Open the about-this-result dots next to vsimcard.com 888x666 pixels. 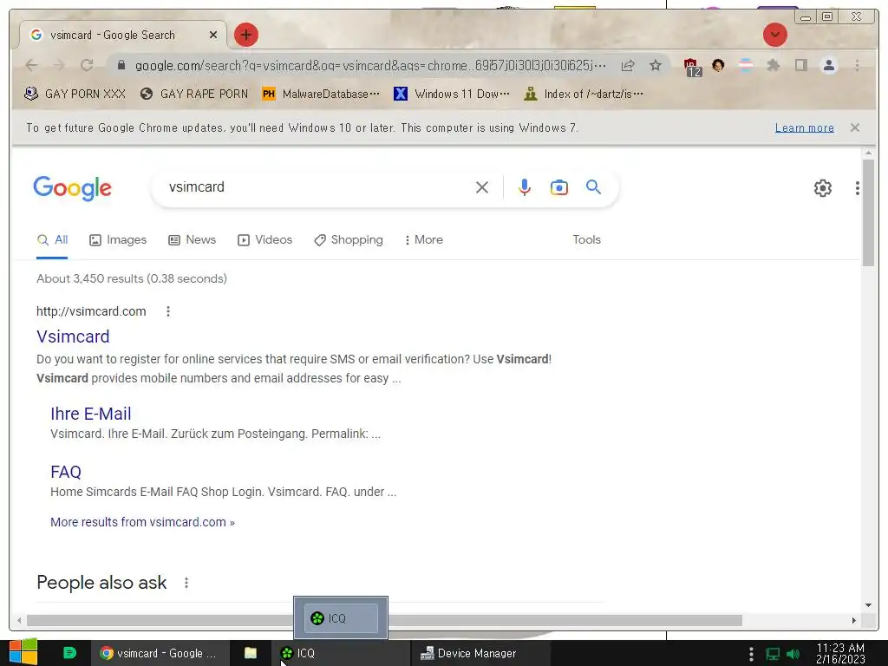tap(167, 311)
